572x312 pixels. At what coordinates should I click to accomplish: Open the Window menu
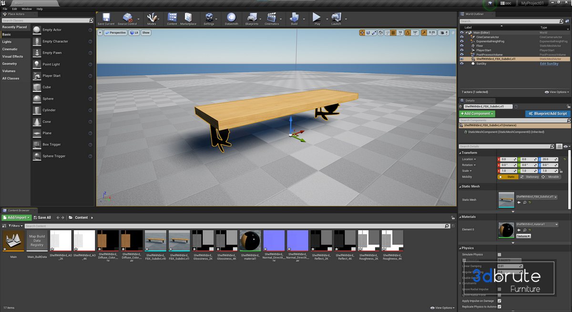27,9
